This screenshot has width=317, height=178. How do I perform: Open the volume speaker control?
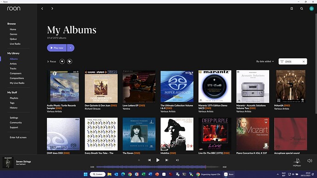click(310, 161)
